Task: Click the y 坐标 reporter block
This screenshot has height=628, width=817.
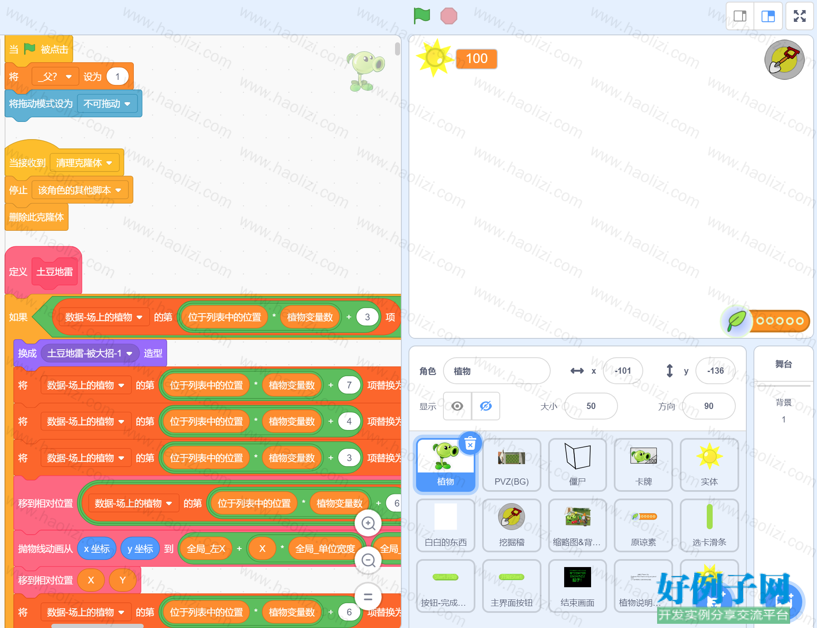Action: click(140, 549)
